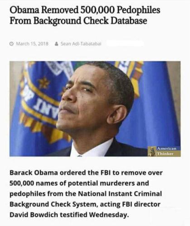The image size is (190, 226).
Task: Click 'acting FBI director' text
Action: [130, 204]
